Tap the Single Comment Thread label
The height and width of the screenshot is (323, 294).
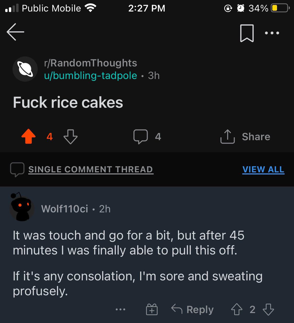[90, 169]
